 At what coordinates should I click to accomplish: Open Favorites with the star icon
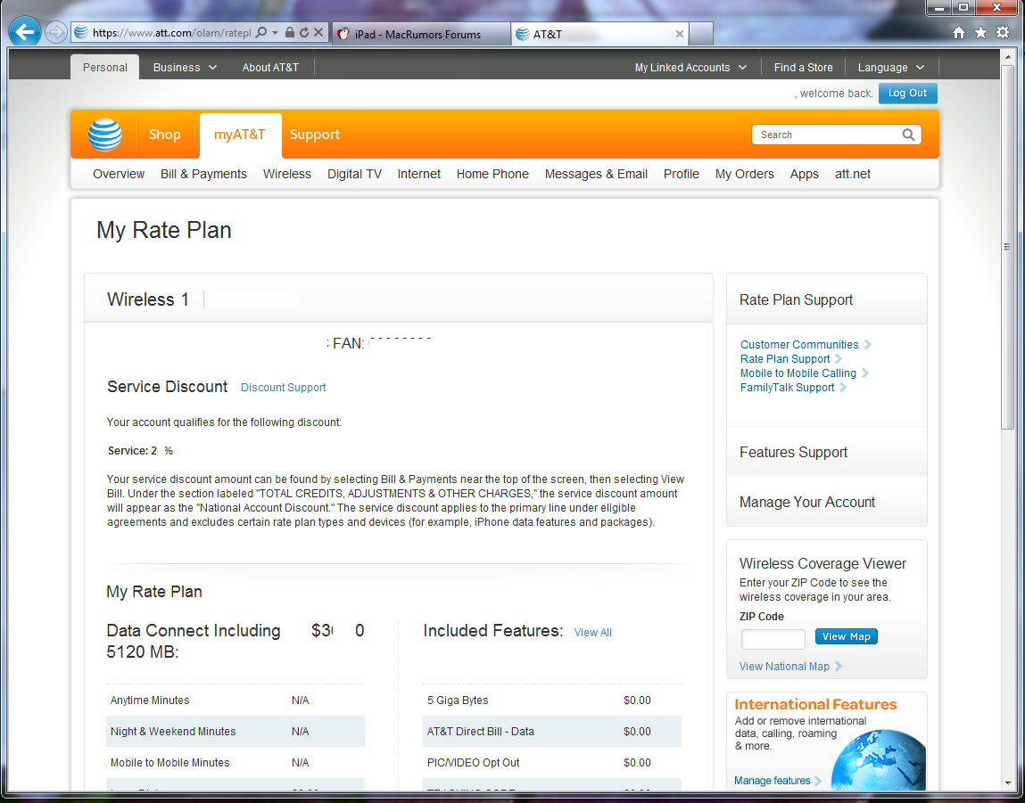tap(980, 33)
